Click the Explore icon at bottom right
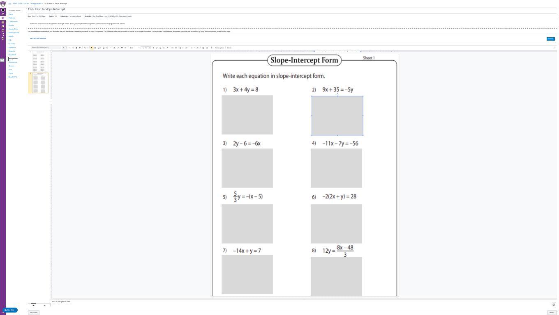The width and height of the screenshot is (559, 315). click(554, 305)
